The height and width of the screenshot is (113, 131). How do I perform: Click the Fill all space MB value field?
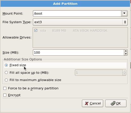coord(99,72)
